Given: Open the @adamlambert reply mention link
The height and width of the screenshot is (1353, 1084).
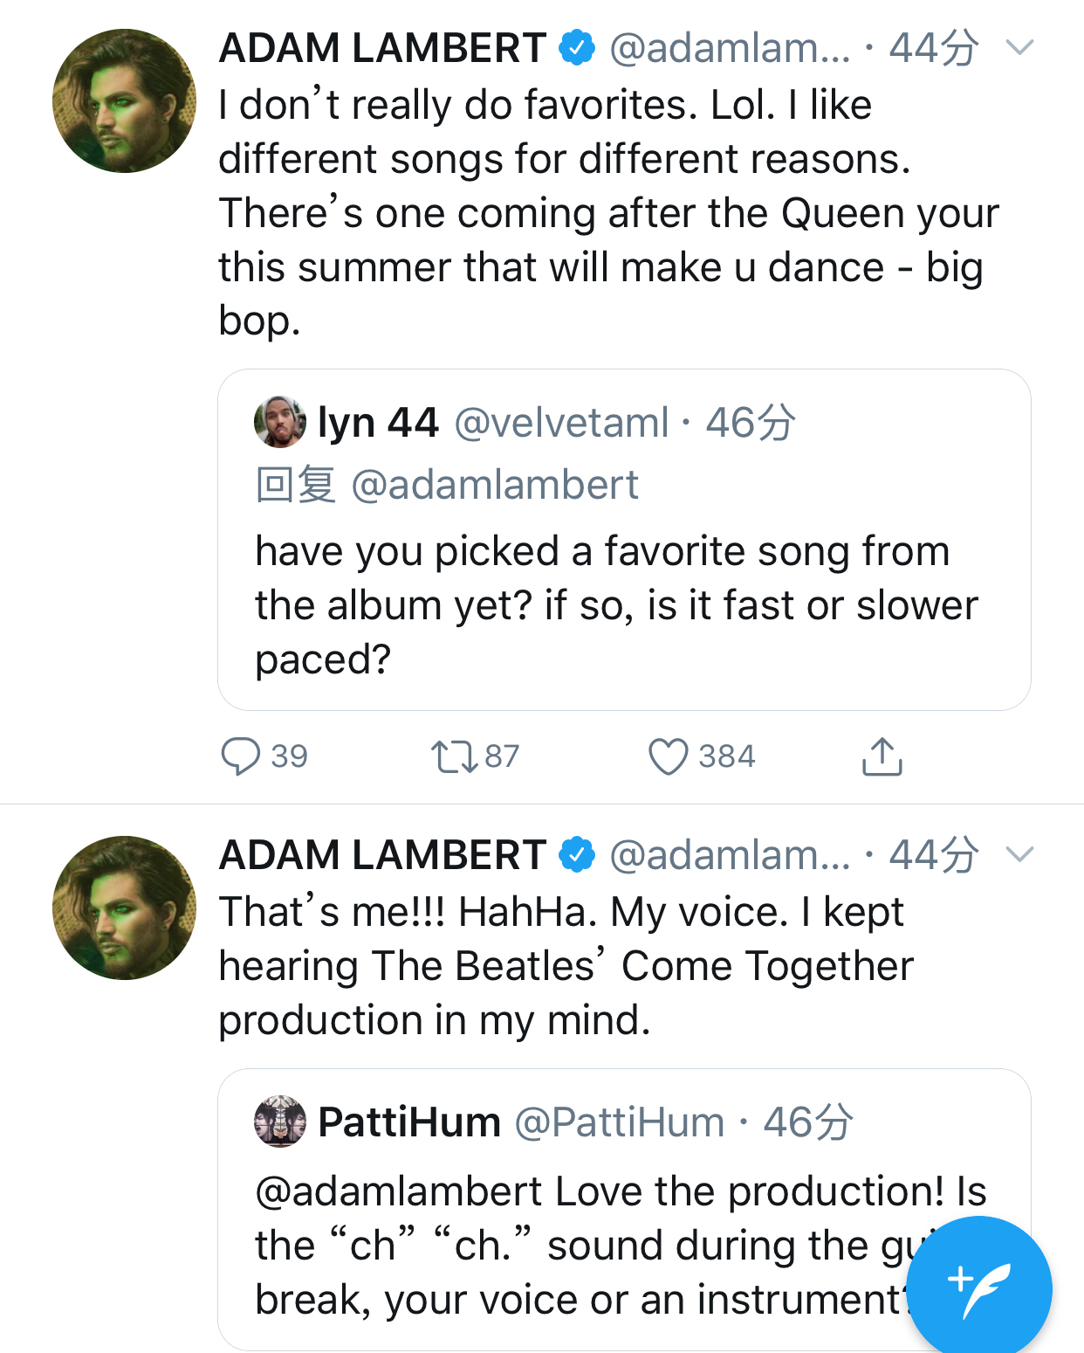Looking at the screenshot, I should 494,486.
